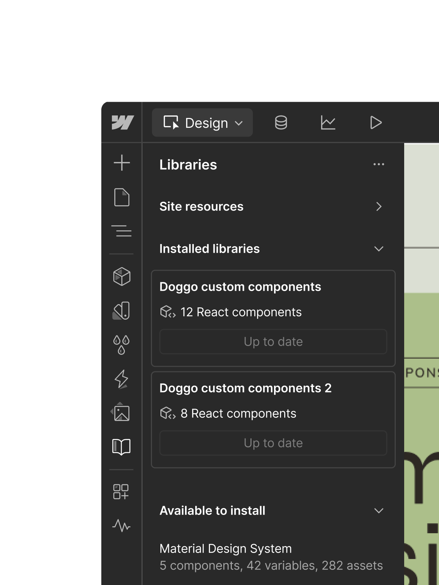The height and width of the screenshot is (585, 439).
Task: Collapse the Installed libraries section
Action: 378,249
